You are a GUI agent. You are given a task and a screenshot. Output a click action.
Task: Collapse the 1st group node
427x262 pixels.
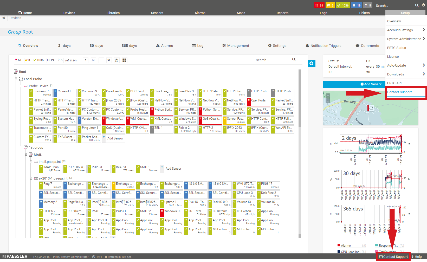point(21,147)
